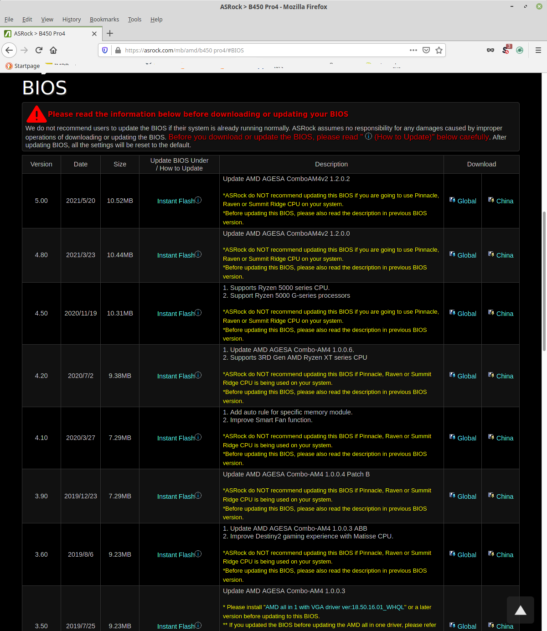Click the browser back arrow button
Screen dimensions: 547x631
[9, 50]
